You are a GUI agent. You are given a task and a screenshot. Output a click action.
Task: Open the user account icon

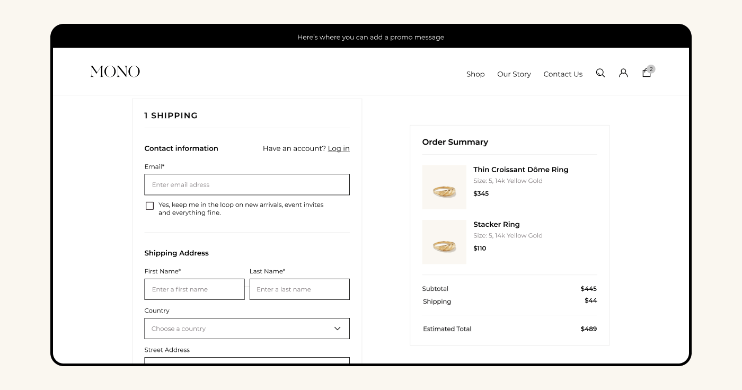tap(623, 73)
